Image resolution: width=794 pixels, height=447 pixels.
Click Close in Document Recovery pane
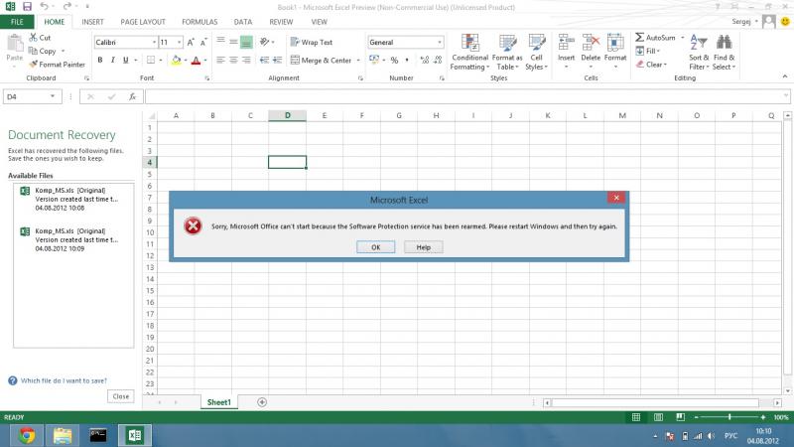pyautogui.click(x=120, y=396)
